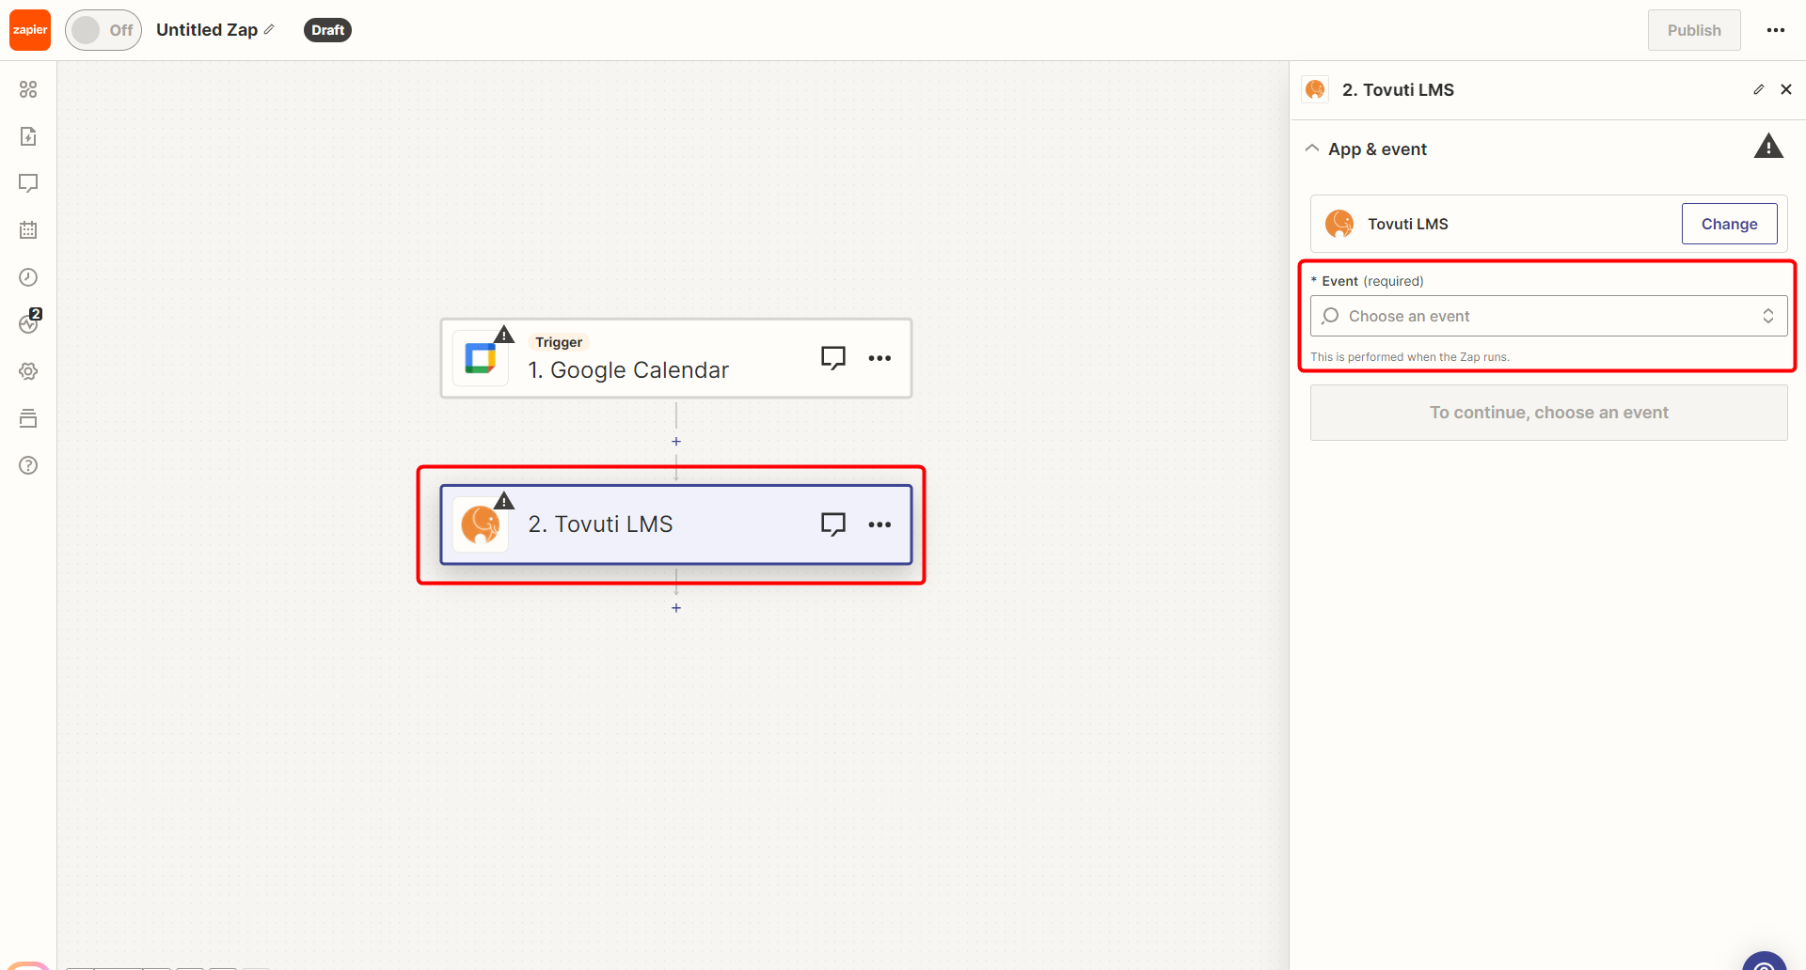1806x970 pixels.
Task: Collapse the App & event section
Action: (x=1312, y=149)
